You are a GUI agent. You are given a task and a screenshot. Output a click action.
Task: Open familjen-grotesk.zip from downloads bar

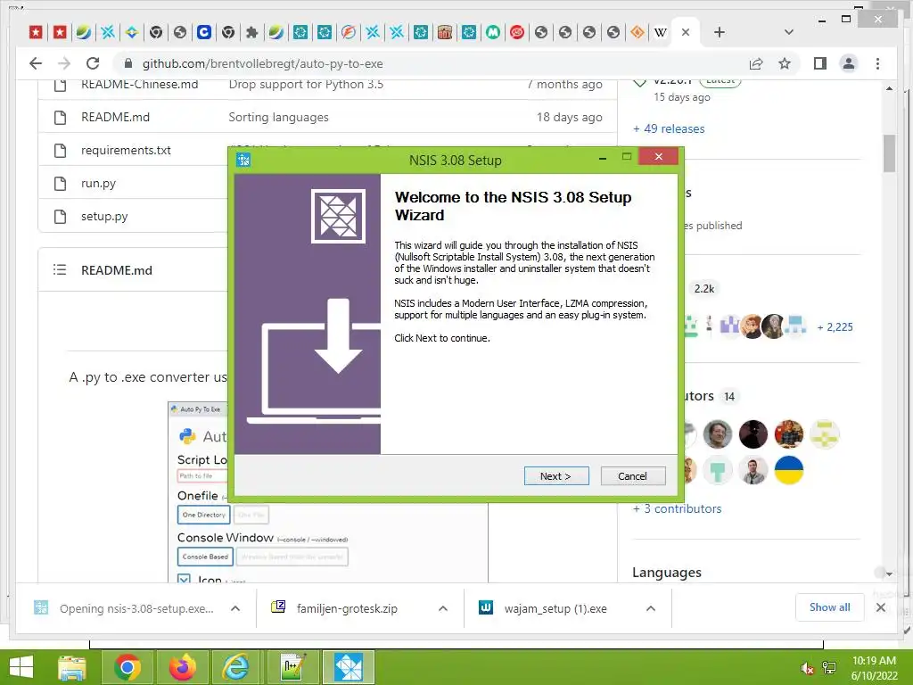347,608
